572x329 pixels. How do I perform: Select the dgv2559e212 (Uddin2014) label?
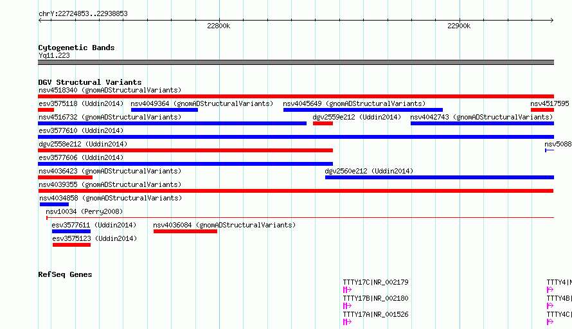click(x=357, y=117)
